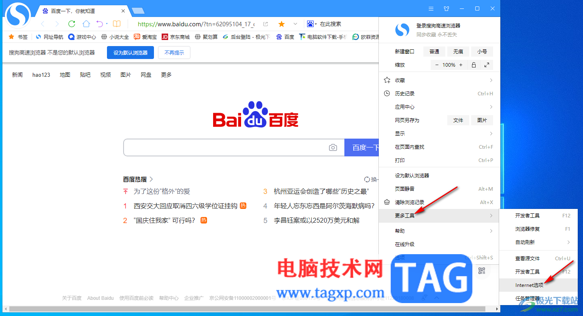The image size is (583, 316).
Task: Select 设为默认浏览器 in the menu
Action: click(x=440, y=175)
